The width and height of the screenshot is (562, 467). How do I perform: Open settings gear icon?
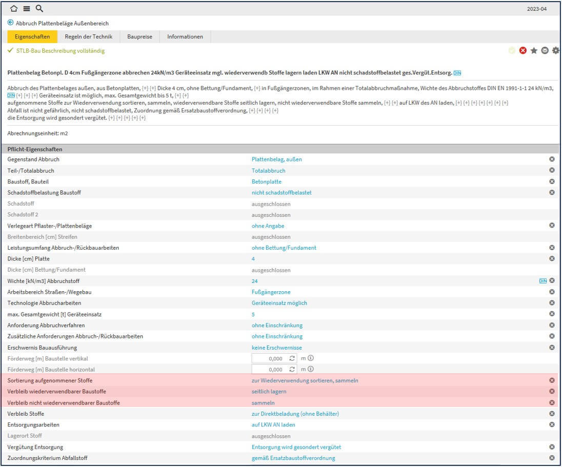point(555,51)
